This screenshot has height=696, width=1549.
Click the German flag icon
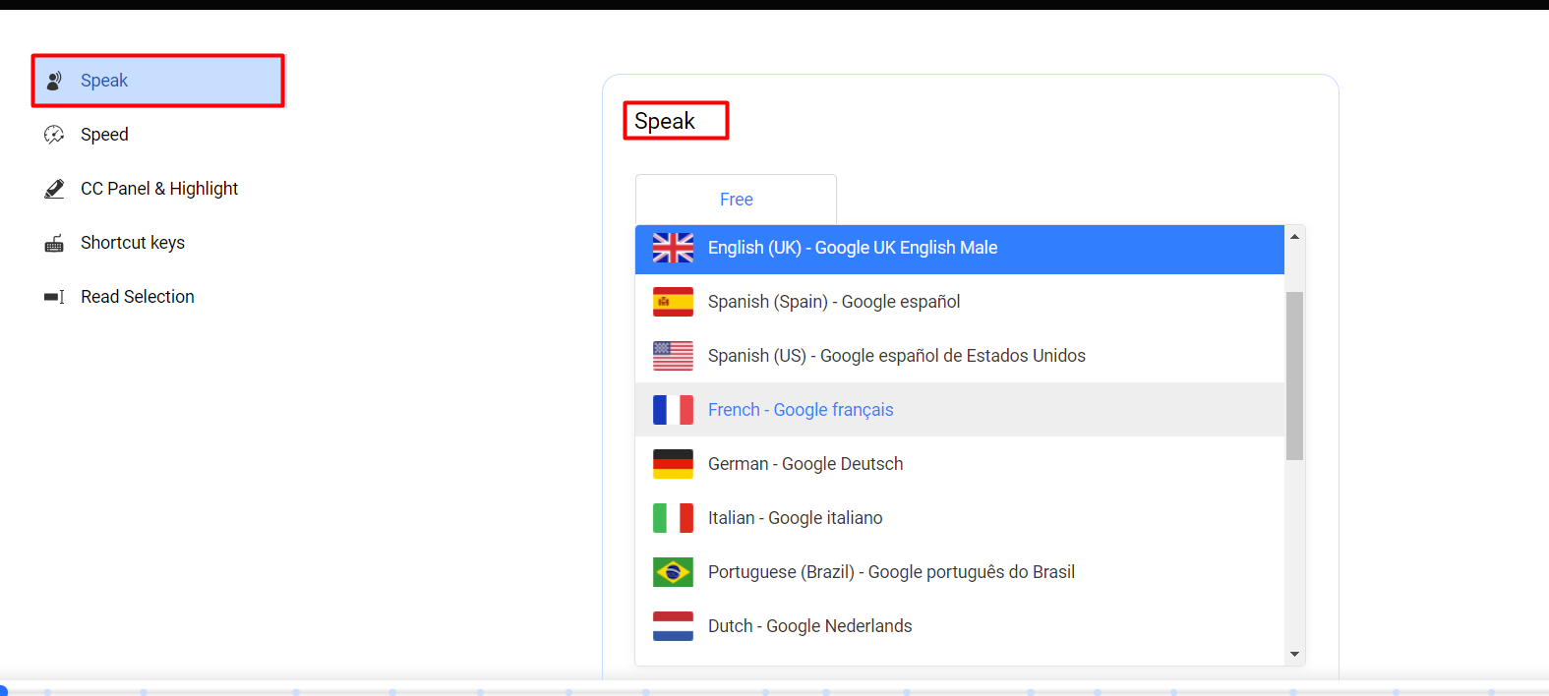[x=673, y=464]
